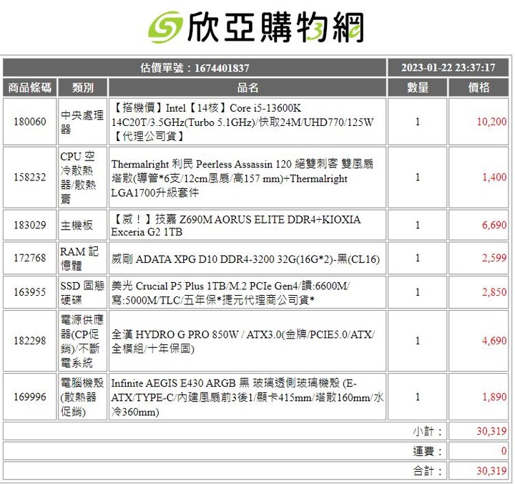Click the price 1,400

[494, 178]
